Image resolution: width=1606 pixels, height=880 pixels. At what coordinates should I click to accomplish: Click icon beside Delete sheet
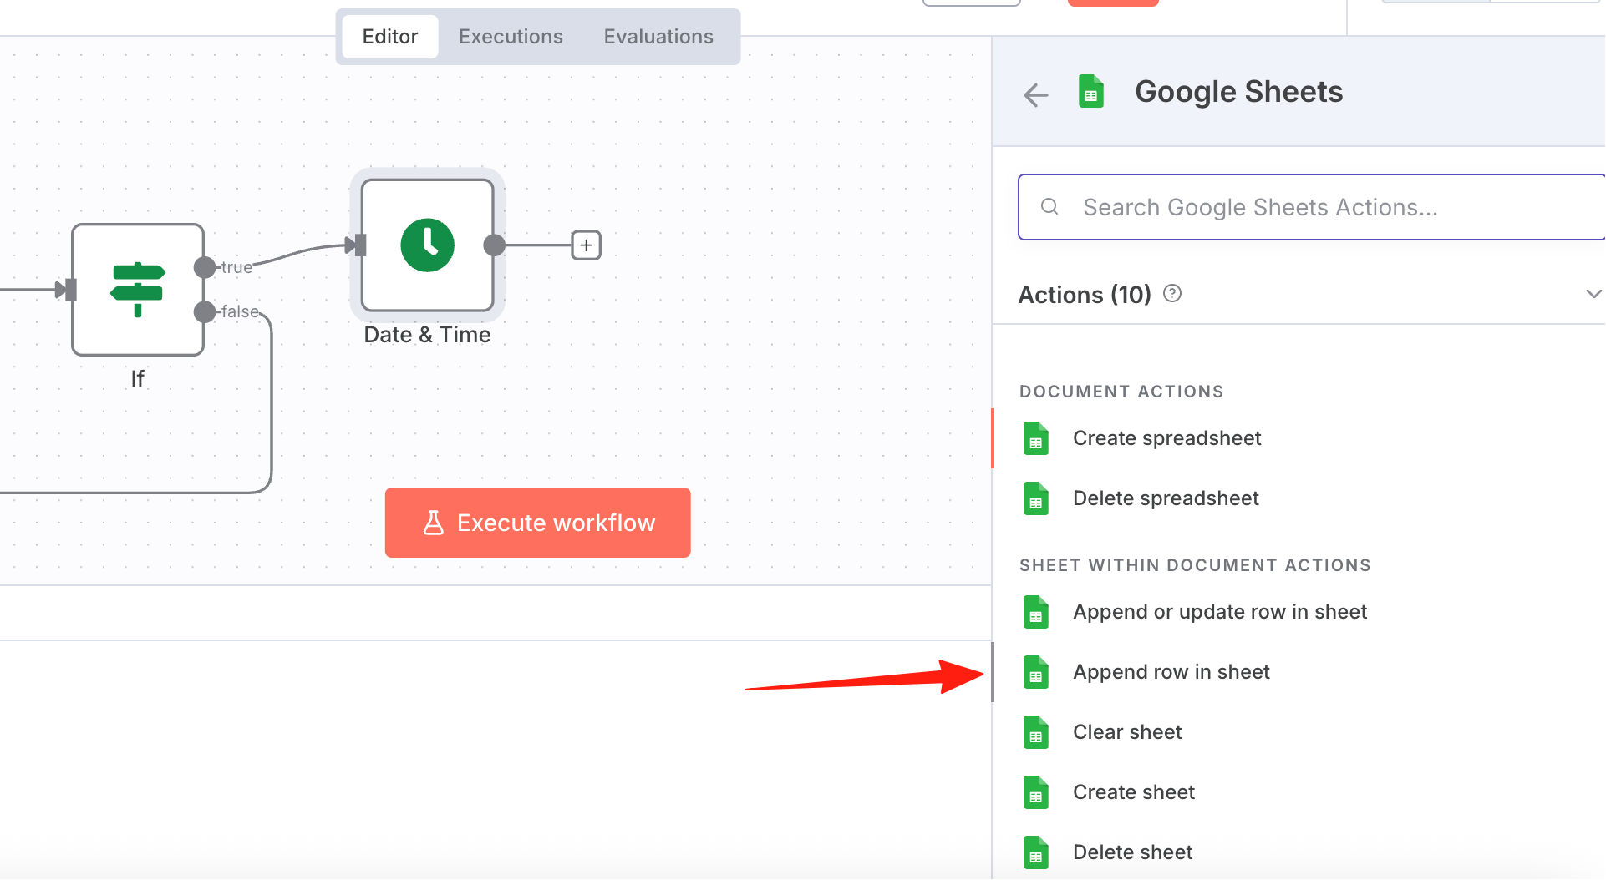click(1036, 852)
